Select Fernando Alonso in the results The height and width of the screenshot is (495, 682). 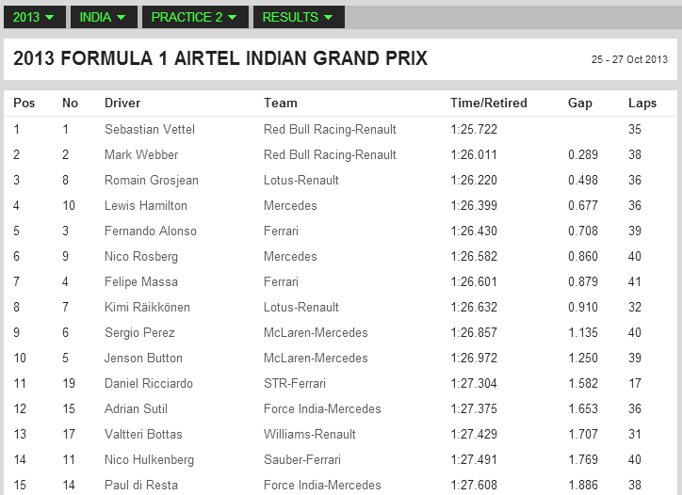(x=151, y=231)
